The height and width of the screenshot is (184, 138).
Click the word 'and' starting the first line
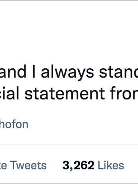click(13, 72)
